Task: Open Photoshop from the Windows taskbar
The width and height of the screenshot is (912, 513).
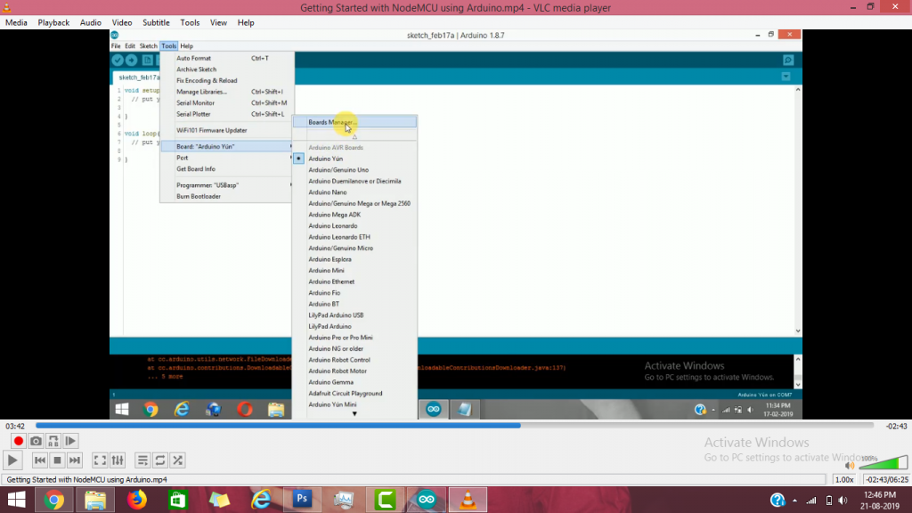Action: tap(302, 500)
